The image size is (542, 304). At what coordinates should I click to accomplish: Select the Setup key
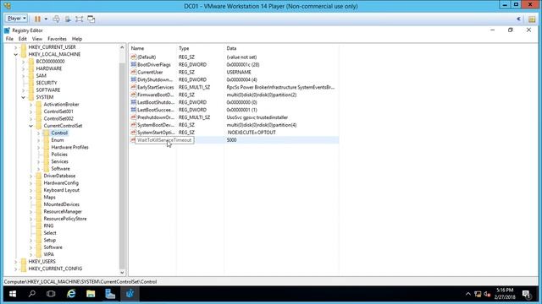(49, 240)
